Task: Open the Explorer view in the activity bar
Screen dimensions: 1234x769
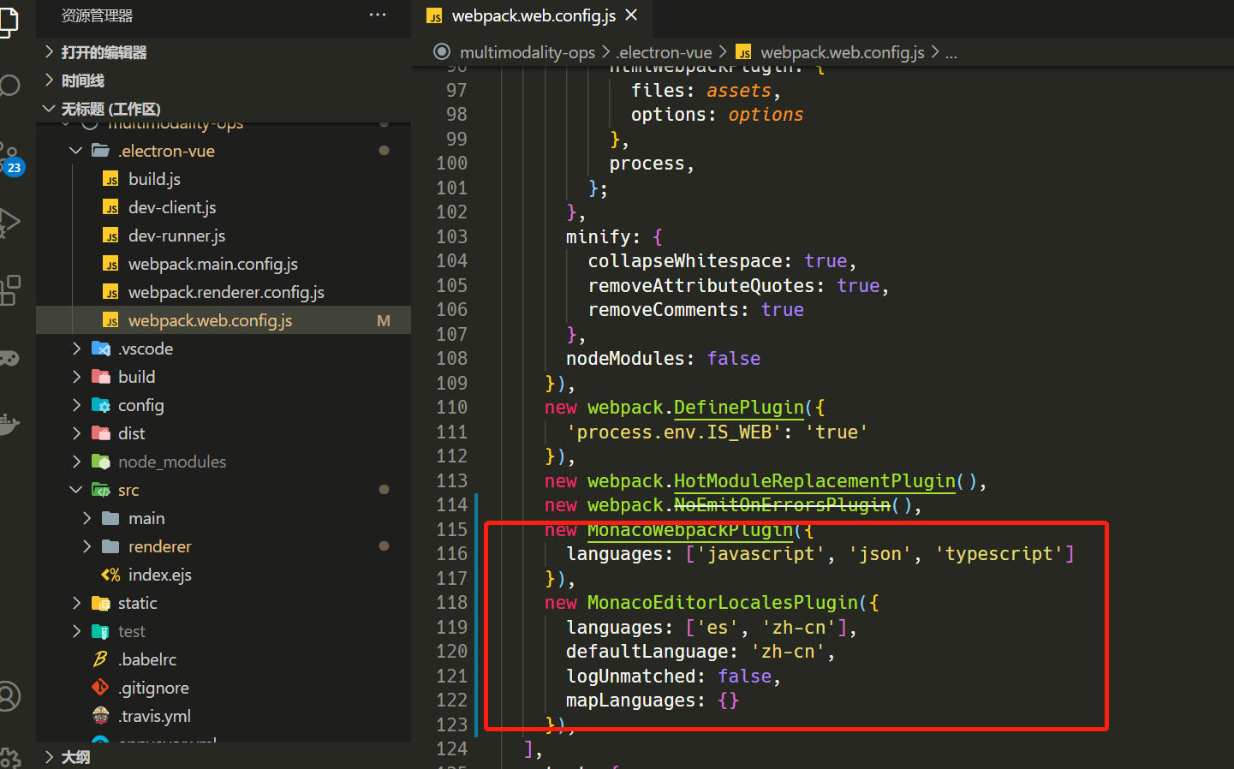Action: click(8, 21)
